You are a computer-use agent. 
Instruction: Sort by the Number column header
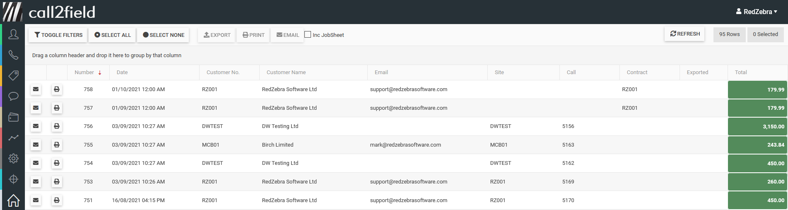tap(84, 72)
